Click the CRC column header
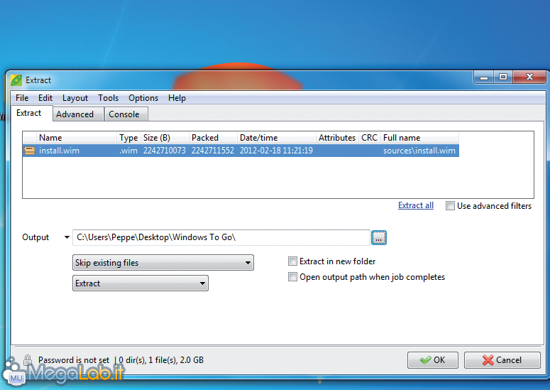The image size is (550, 390). click(369, 138)
